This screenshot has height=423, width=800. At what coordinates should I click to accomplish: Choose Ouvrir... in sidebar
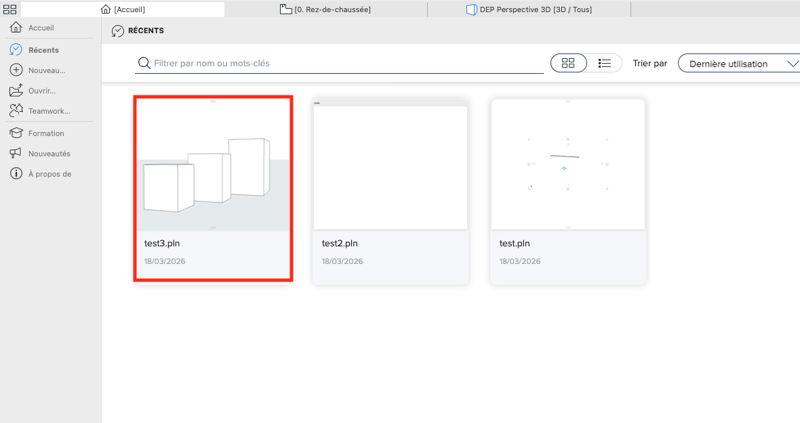(42, 91)
